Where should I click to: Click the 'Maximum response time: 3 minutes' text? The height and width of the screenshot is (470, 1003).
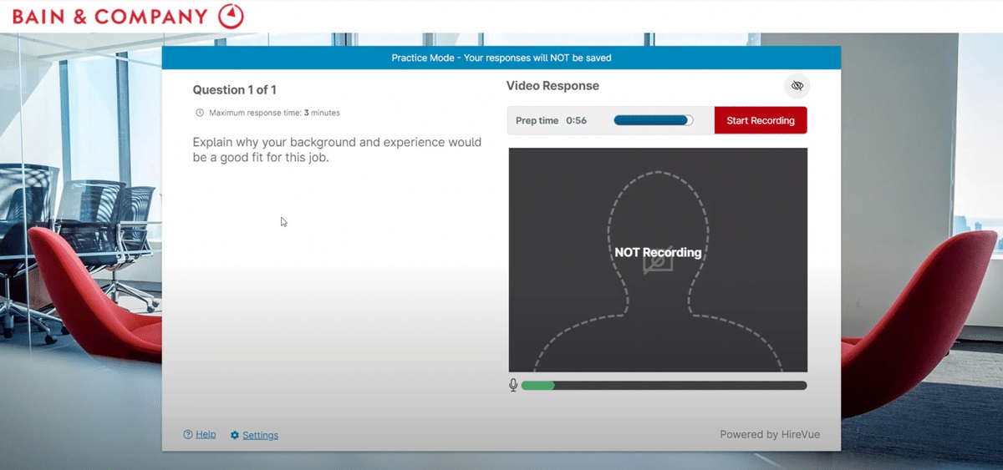point(274,113)
